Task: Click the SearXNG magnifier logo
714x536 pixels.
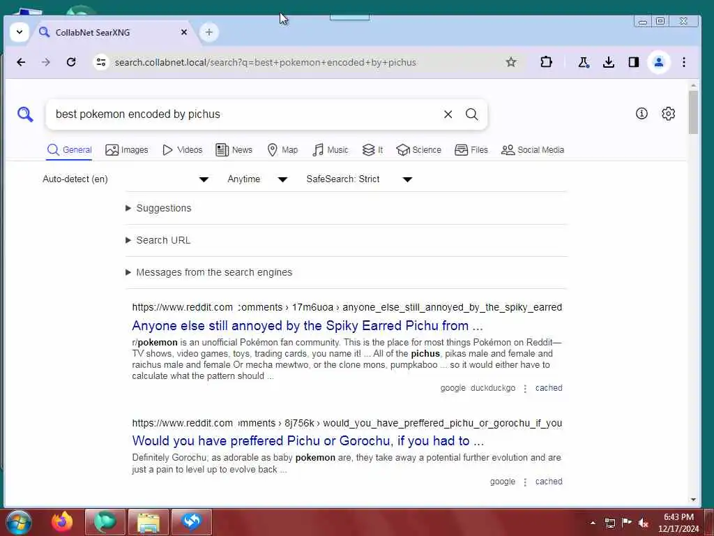Action: pos(25,114)
